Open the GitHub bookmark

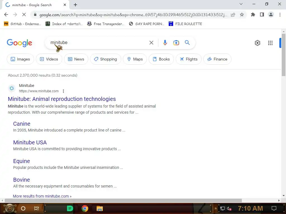(22, 24)
